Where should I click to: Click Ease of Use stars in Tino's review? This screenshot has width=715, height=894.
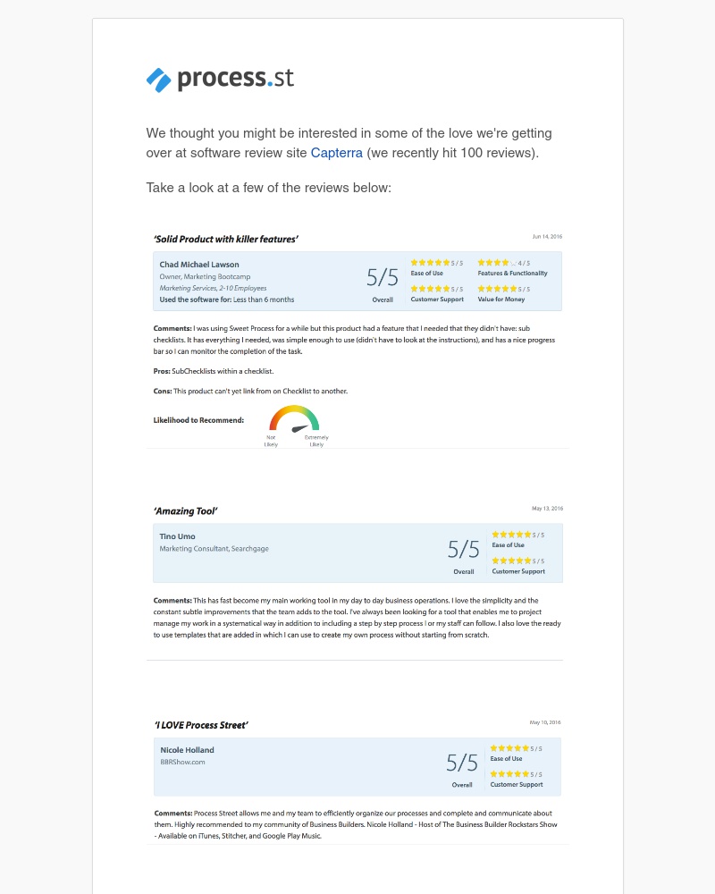pos(511,535)
